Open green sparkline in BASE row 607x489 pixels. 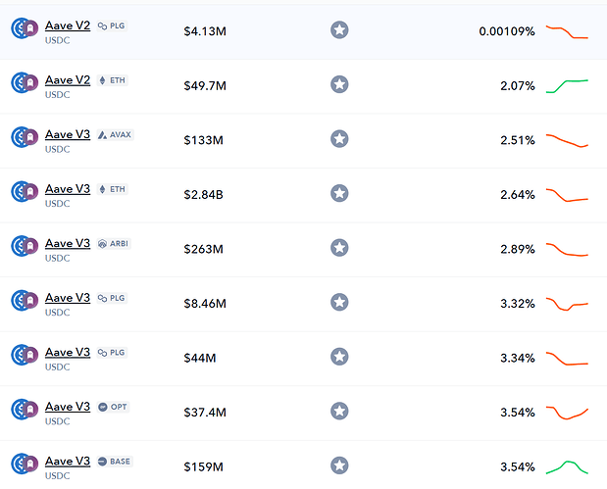pos(567,467)
